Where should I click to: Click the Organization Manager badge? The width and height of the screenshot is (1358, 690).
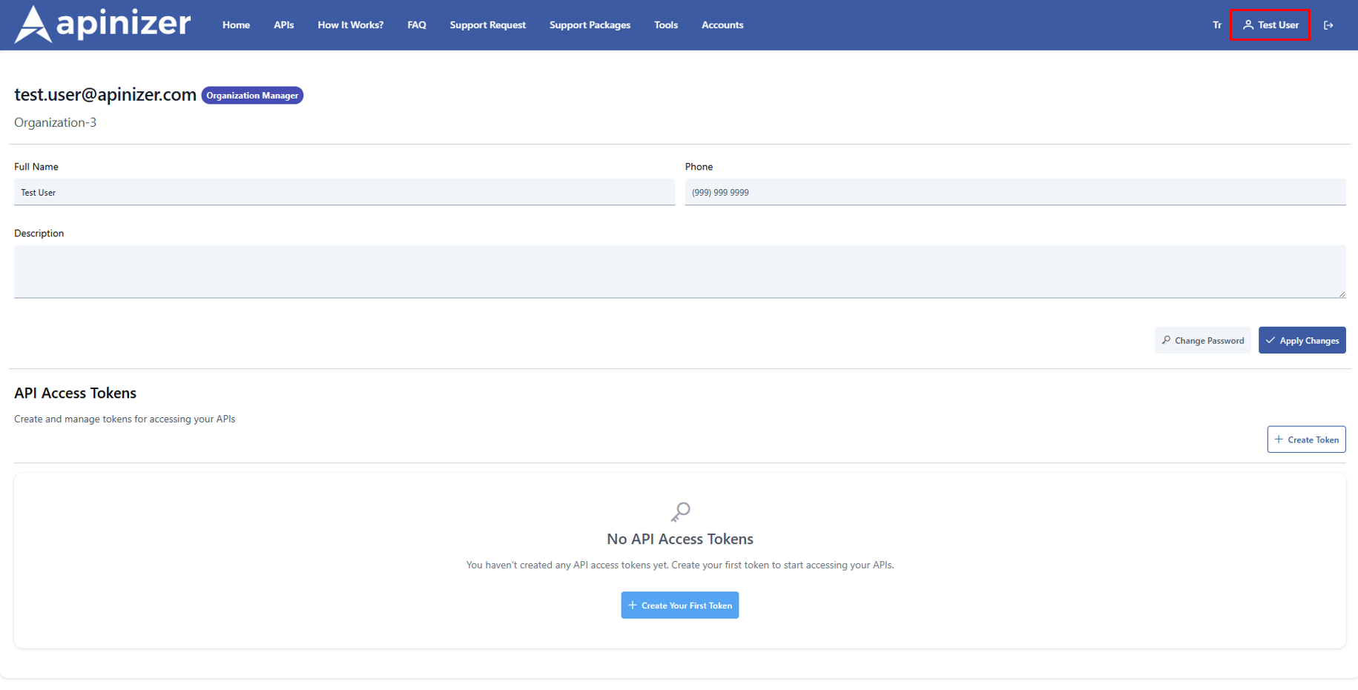click(251, 95)
